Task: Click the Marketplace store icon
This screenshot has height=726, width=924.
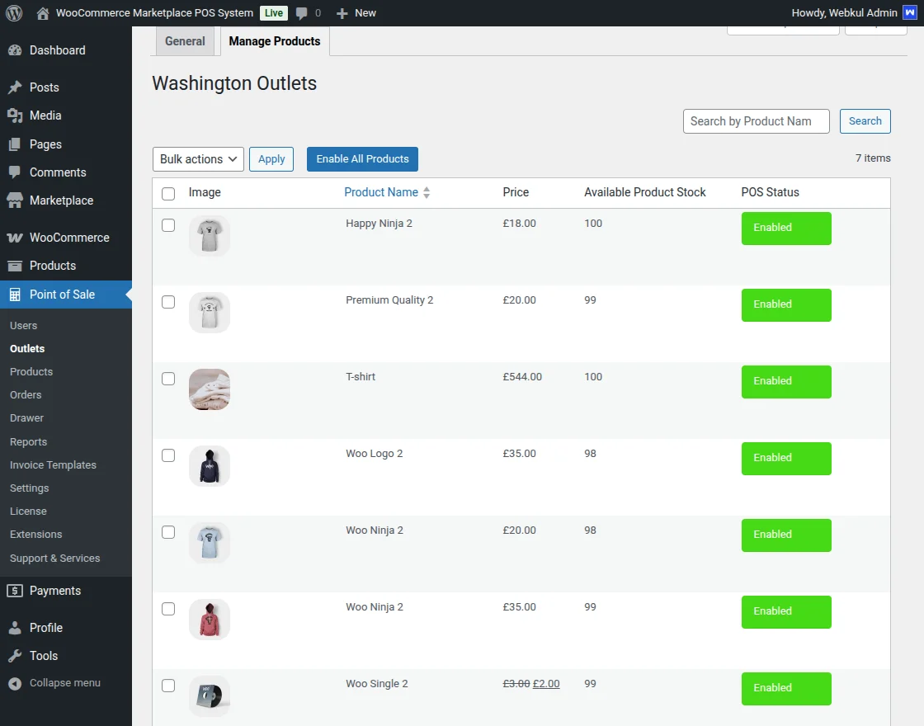Action: click(15, 200)
